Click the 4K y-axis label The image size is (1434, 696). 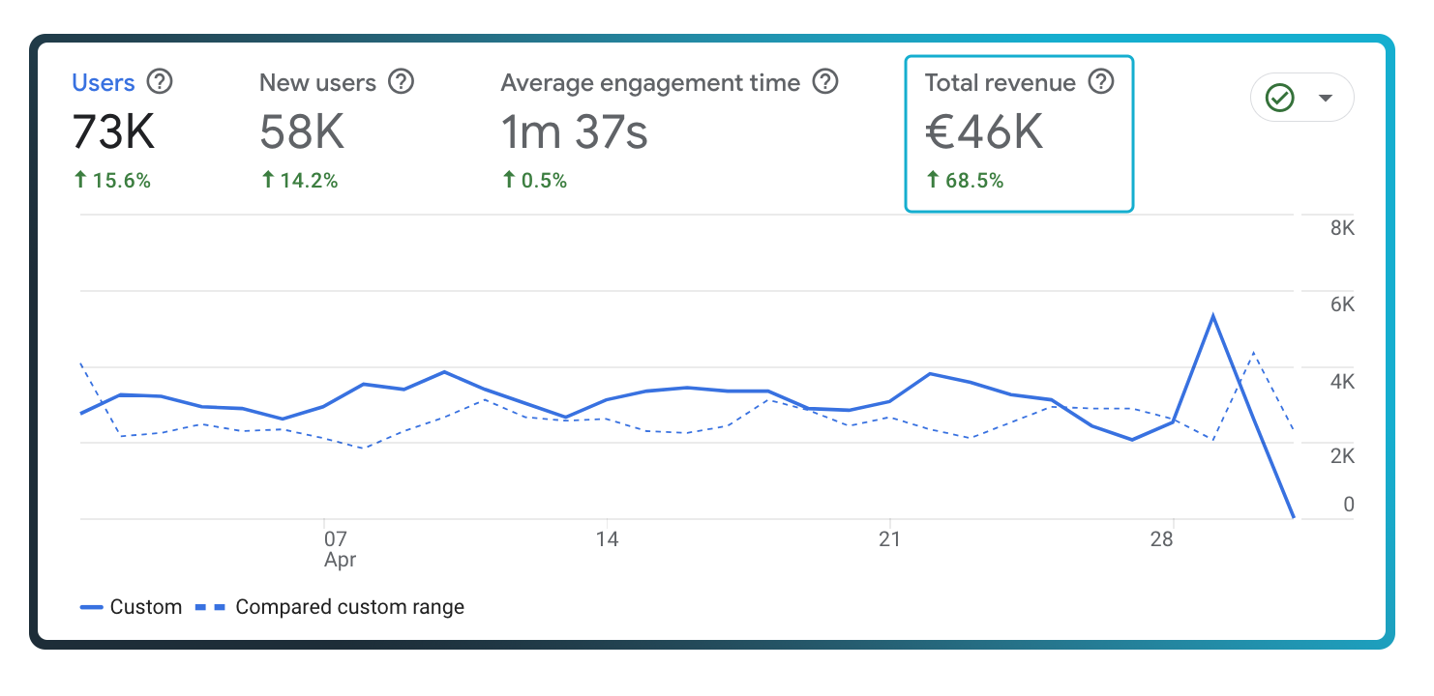point(1342,381)
